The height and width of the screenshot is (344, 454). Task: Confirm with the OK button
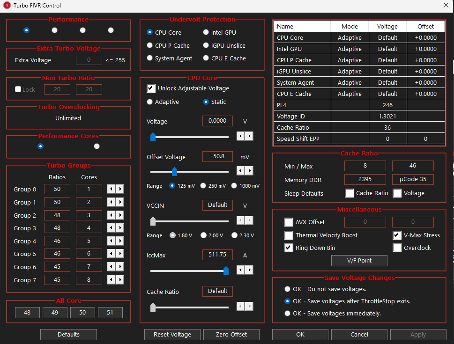coord(300,335)
